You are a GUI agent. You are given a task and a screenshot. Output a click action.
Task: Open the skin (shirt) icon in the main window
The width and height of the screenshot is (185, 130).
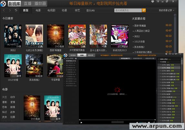153,2
